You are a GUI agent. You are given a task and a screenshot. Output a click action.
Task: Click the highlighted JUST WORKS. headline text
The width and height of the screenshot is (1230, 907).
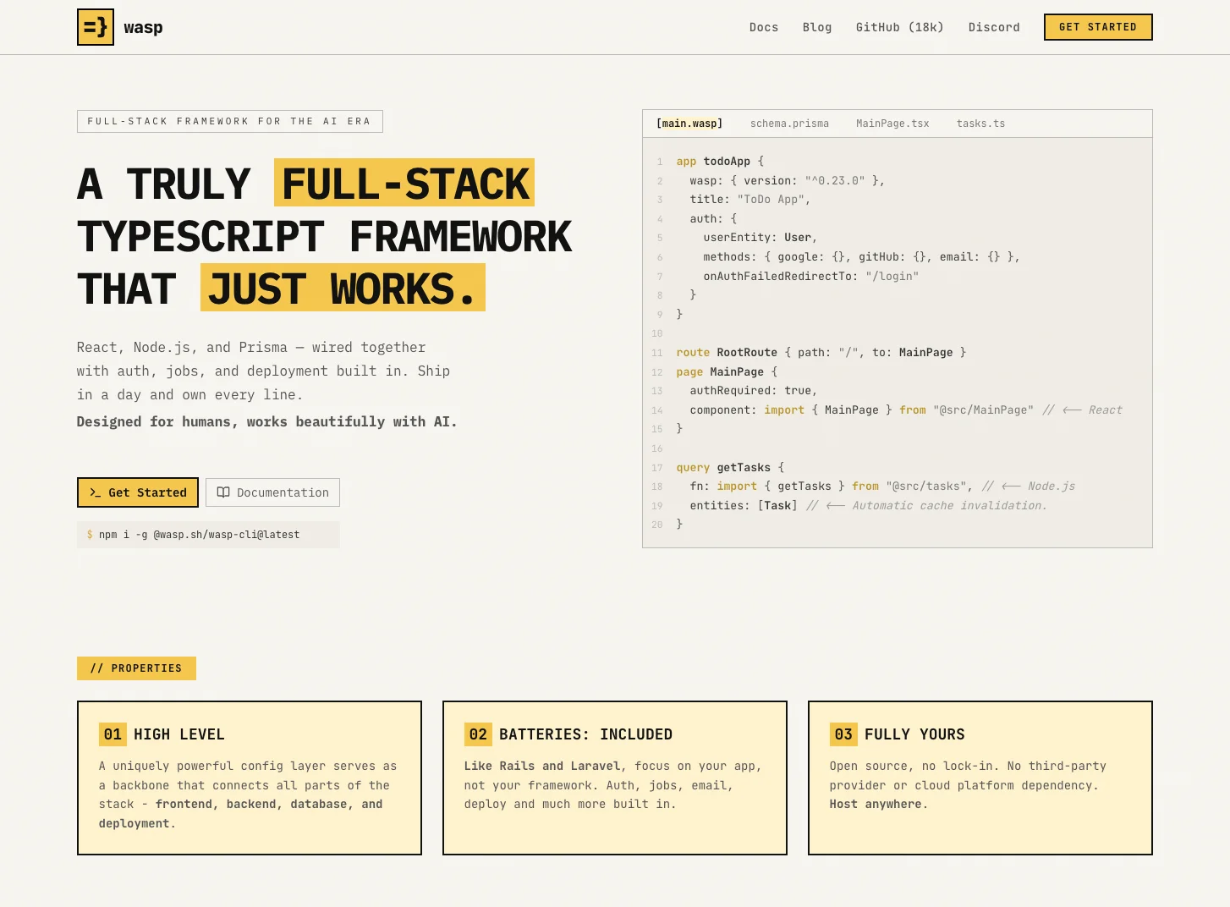pyautogui.click(x=343, y=288)
